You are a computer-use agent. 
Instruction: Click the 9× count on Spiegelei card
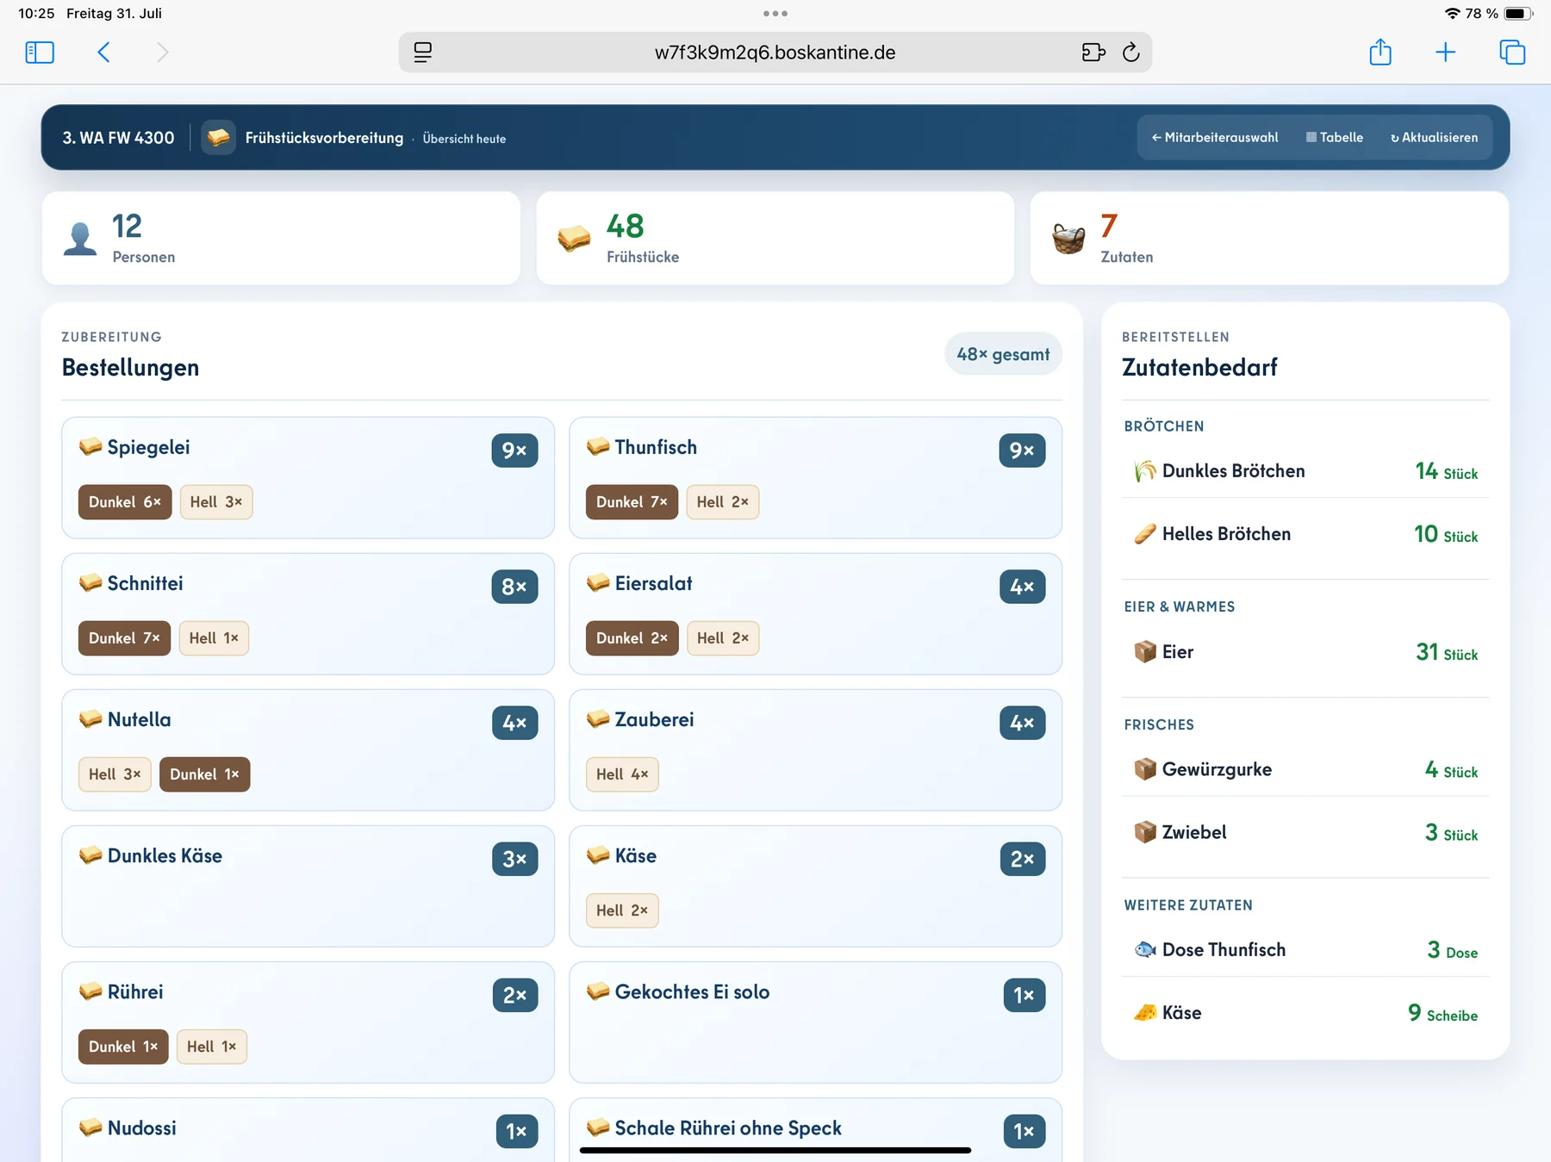514,451
